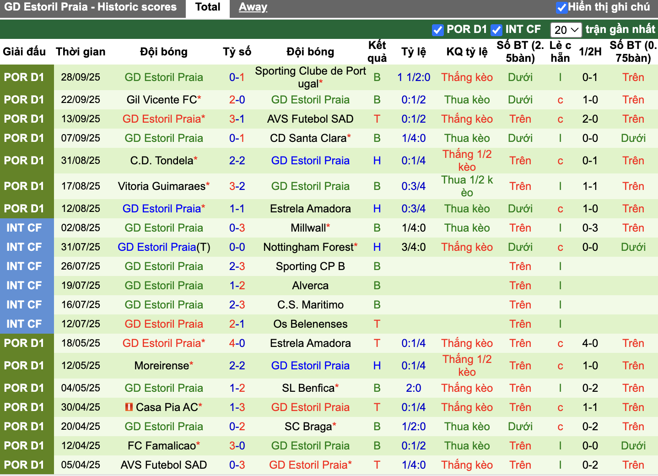Viewport: 658px width, 476px height.
Task: Open the Nottingham Forest team link
Action: pyautogui.click(x=308, y=247)
